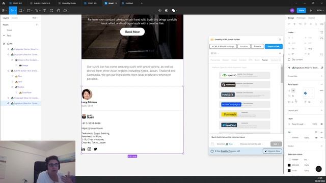Select the Hand tool
Viewport: 326px width, 183px height.
coord(59,11)
